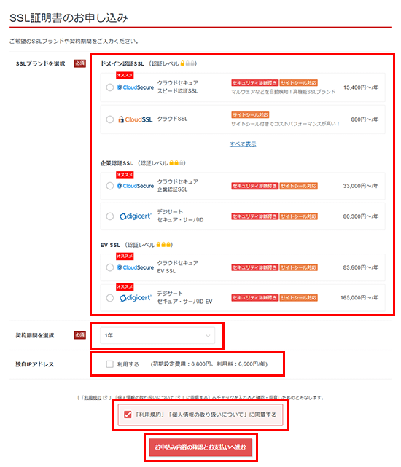Uncheck the 利用規約 agreement checkbox

point(128,415)
